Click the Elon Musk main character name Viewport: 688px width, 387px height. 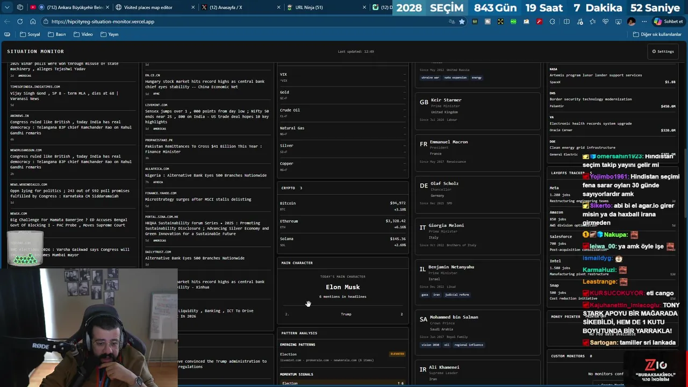tap(343, 287)
